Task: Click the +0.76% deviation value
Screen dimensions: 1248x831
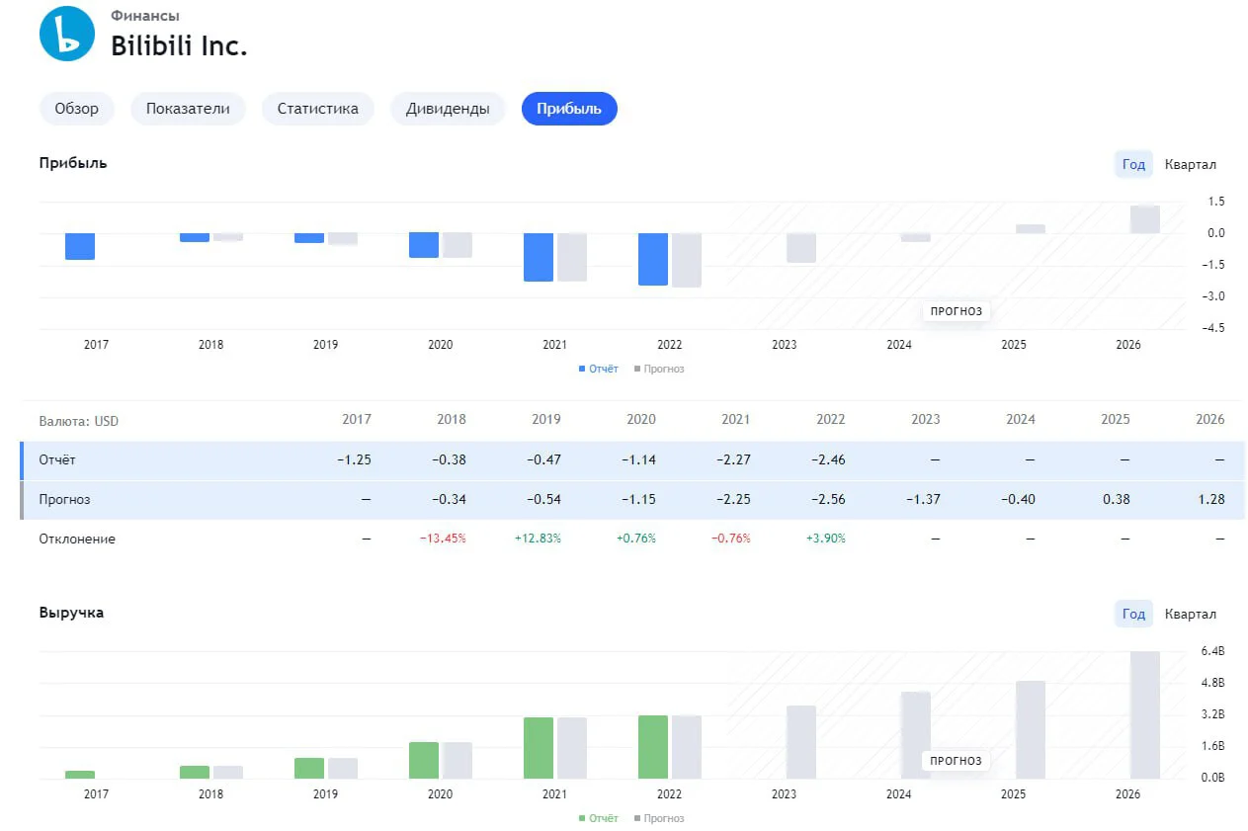Action: pyautogui.click(x=635, y=539)
